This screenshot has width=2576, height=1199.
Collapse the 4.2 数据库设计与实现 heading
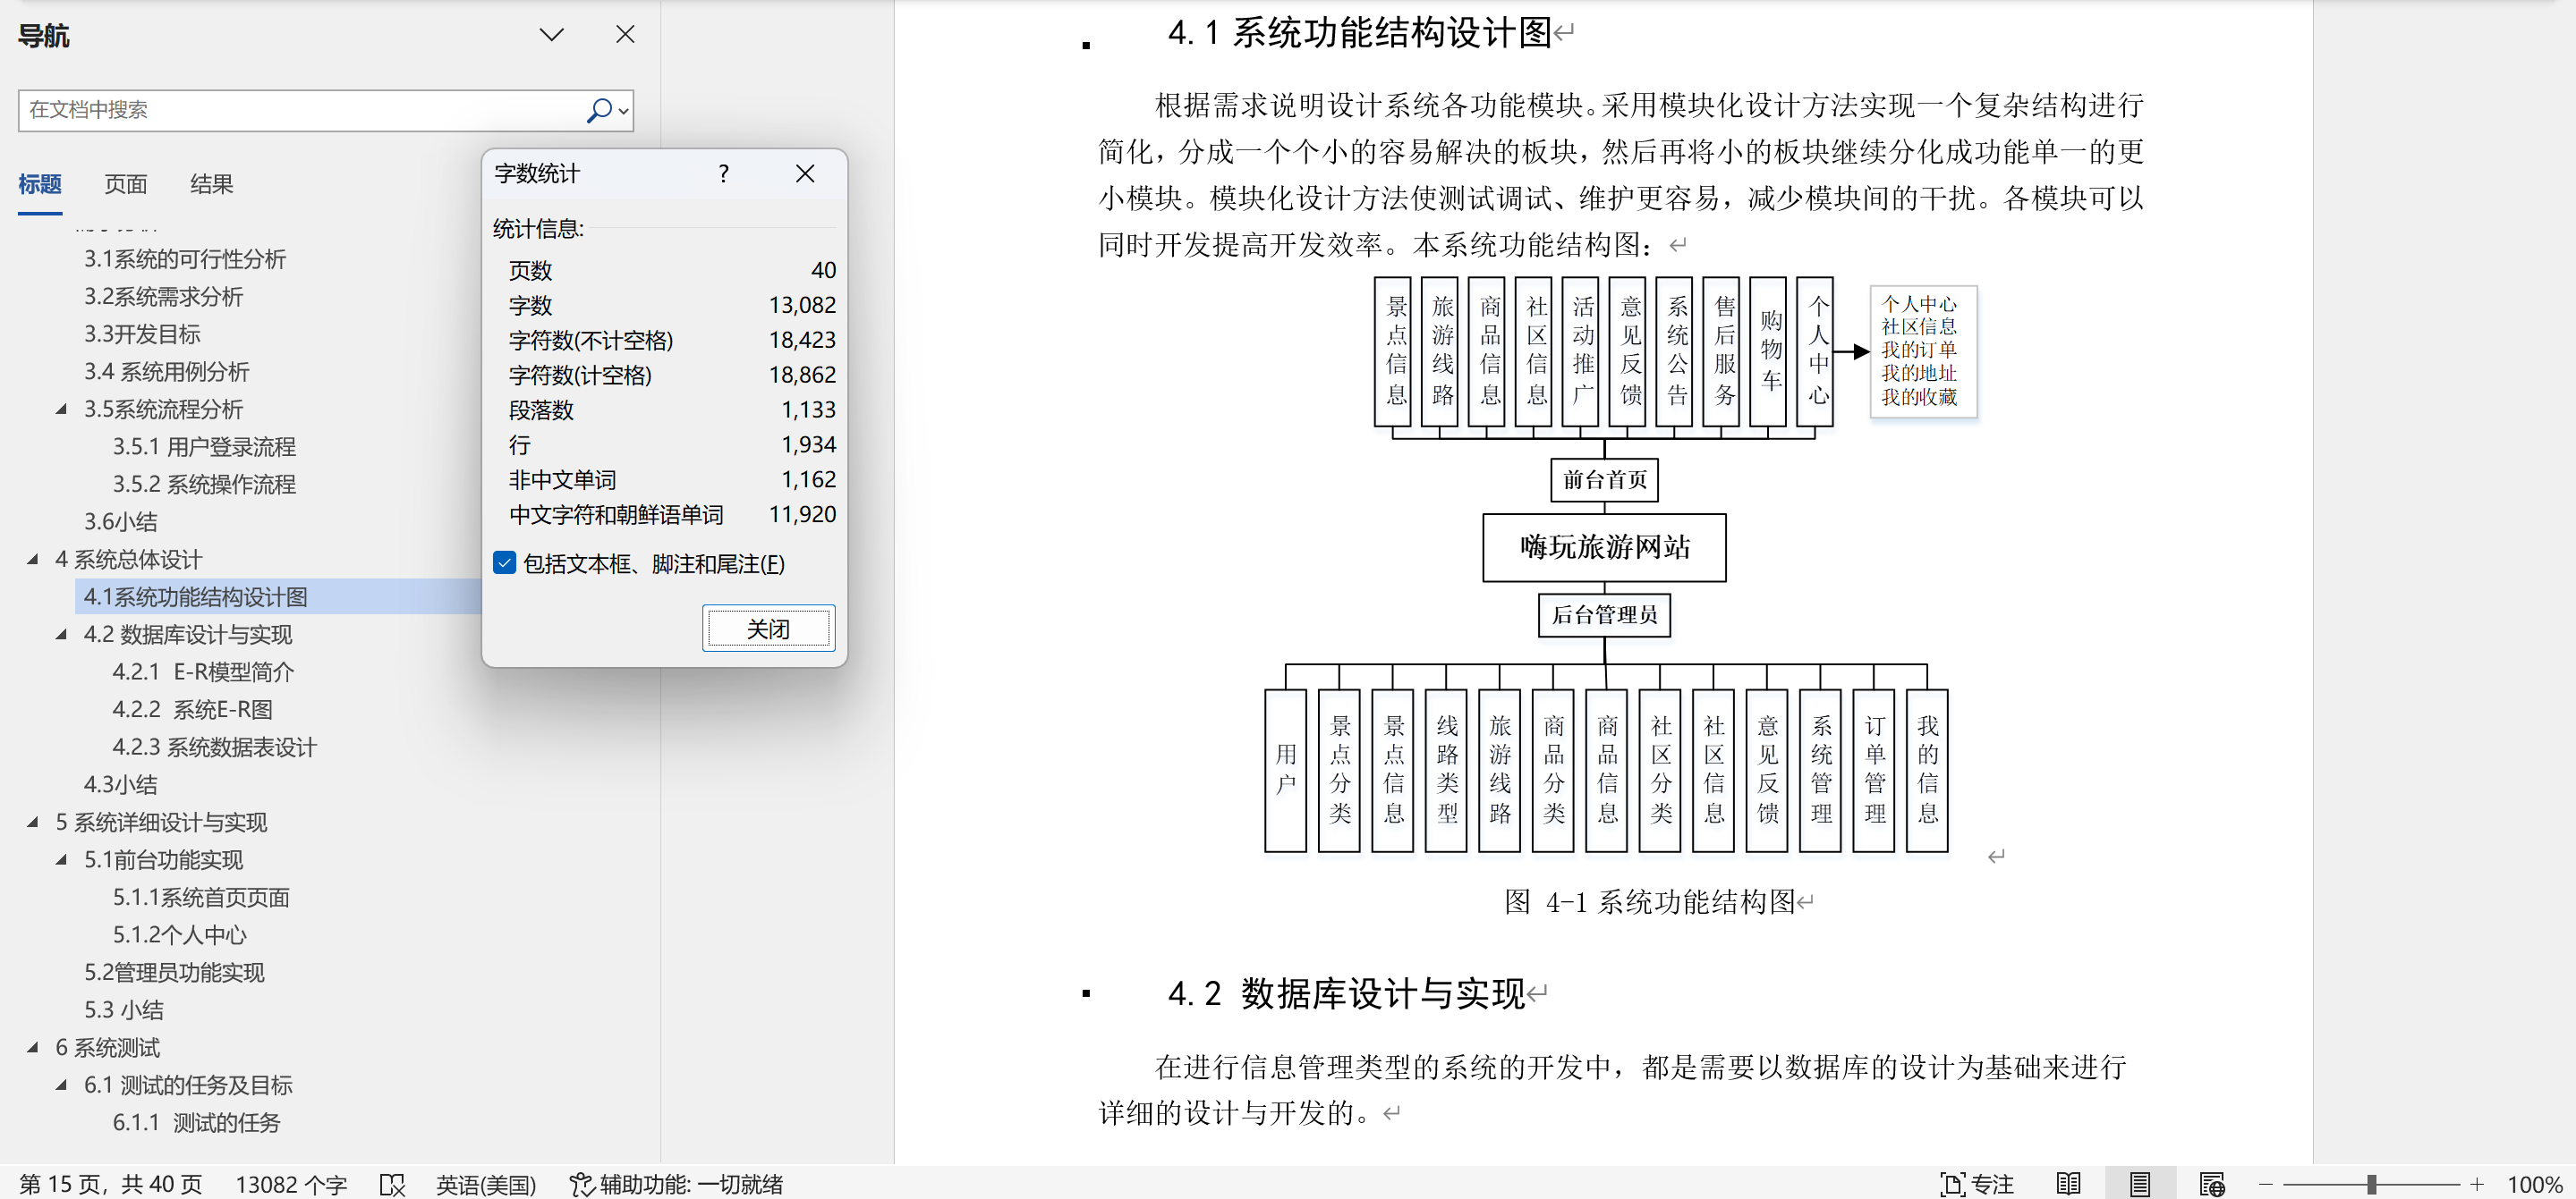tap(61, 635)
